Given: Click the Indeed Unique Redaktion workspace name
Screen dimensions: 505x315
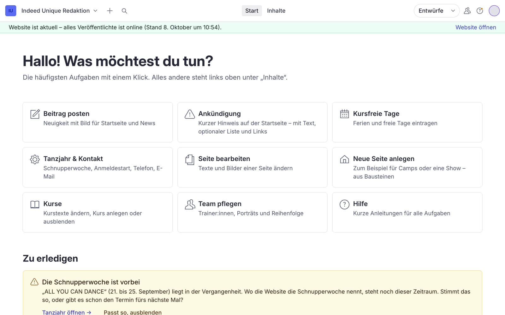Looking at the screenshot, I should coord(56,11).
